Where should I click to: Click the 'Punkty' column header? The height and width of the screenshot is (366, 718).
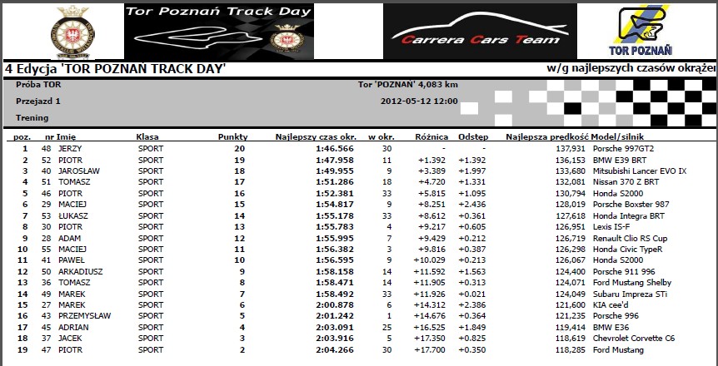(x=232, y=136)
